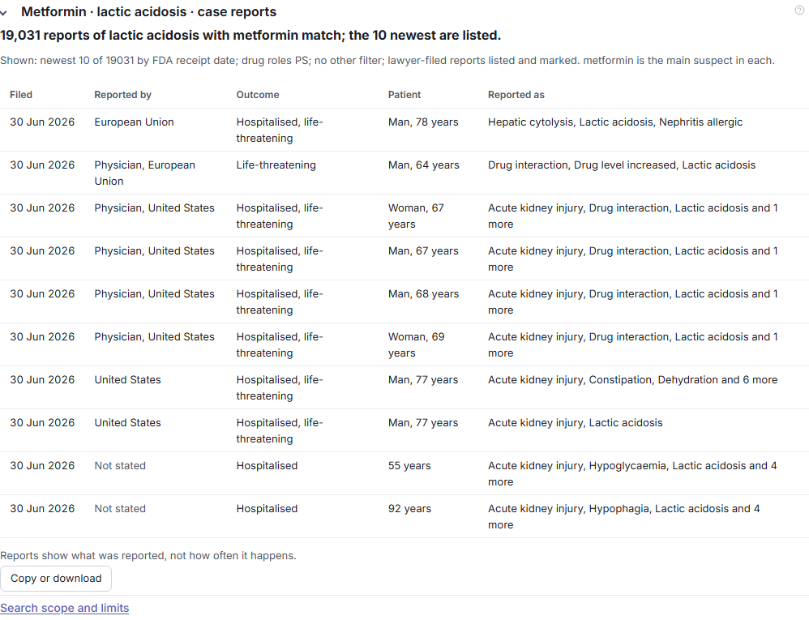The width and height of the screenshot is (809, 620).
Task: Select the 92 years Hypophagia report row
Action: click(404, 516)
